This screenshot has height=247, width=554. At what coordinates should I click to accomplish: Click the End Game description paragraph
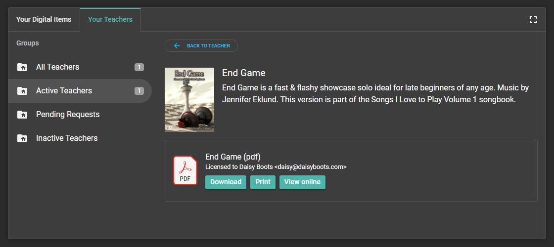pos(375,93)
